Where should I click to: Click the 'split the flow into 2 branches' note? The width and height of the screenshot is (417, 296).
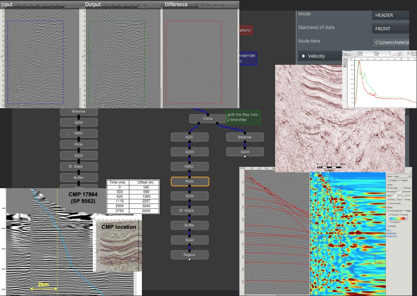click(x=243, y=117)
